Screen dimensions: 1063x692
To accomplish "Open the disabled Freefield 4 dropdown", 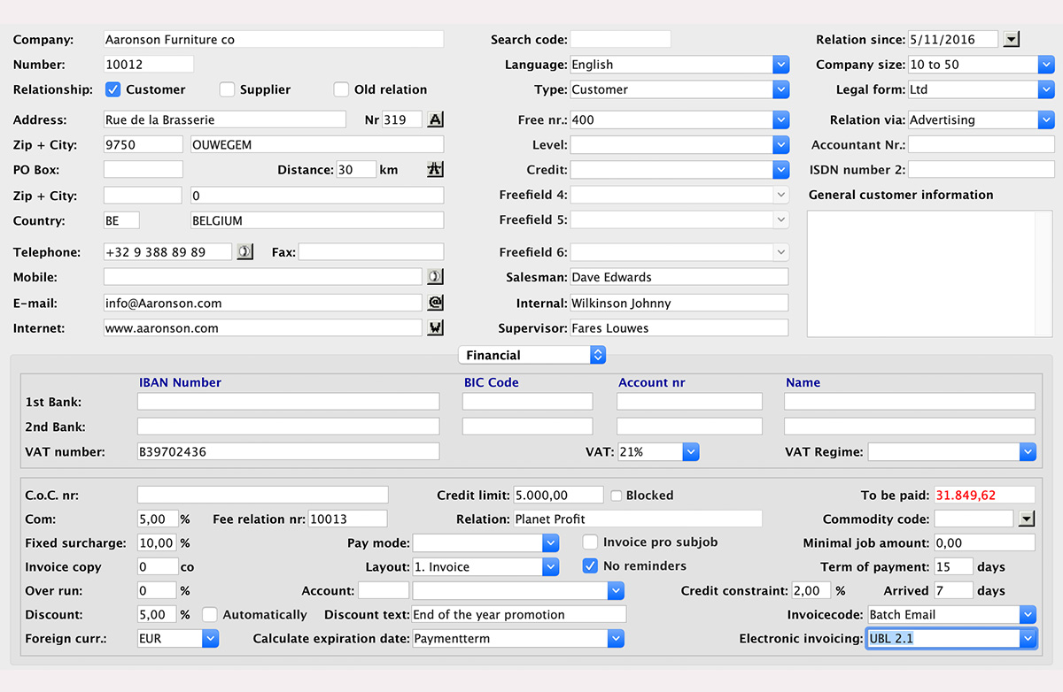I will click(x=780, y=195).
